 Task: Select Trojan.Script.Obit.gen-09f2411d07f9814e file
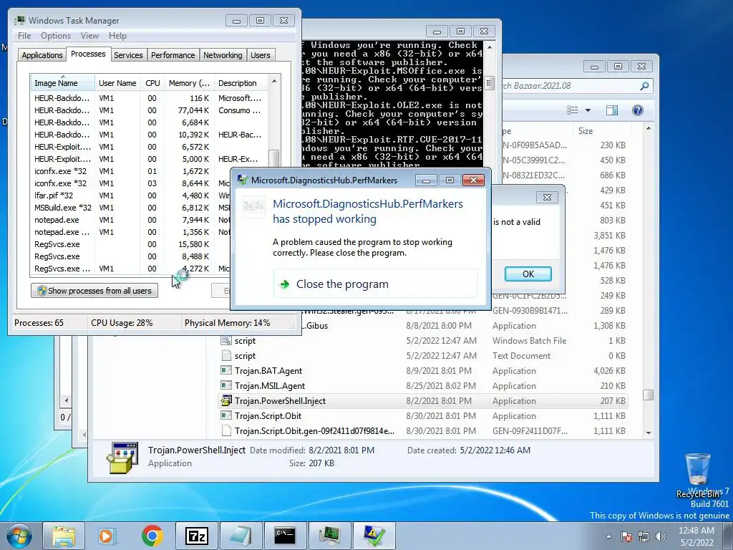click(314, 430)
